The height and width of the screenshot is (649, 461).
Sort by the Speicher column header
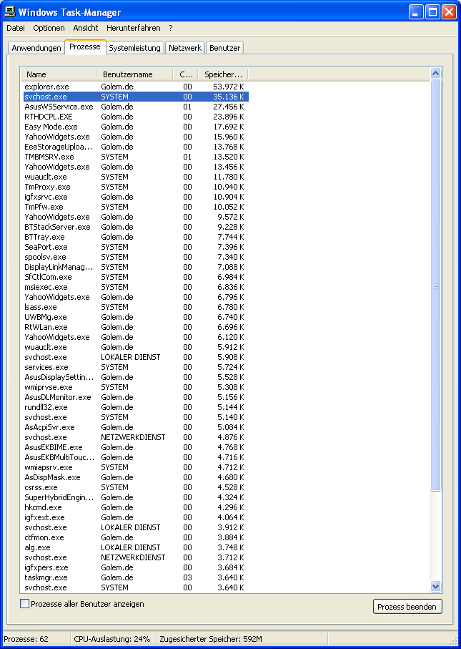223,74
